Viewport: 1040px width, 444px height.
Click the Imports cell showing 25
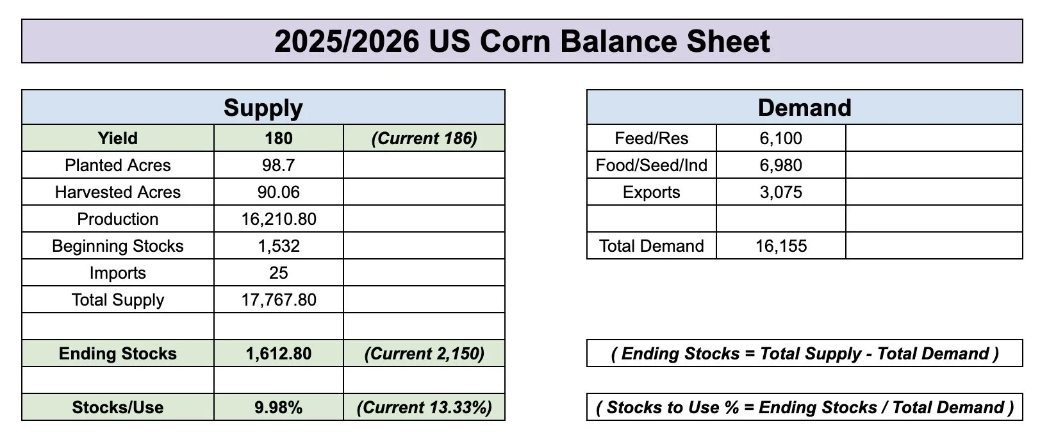279,272
